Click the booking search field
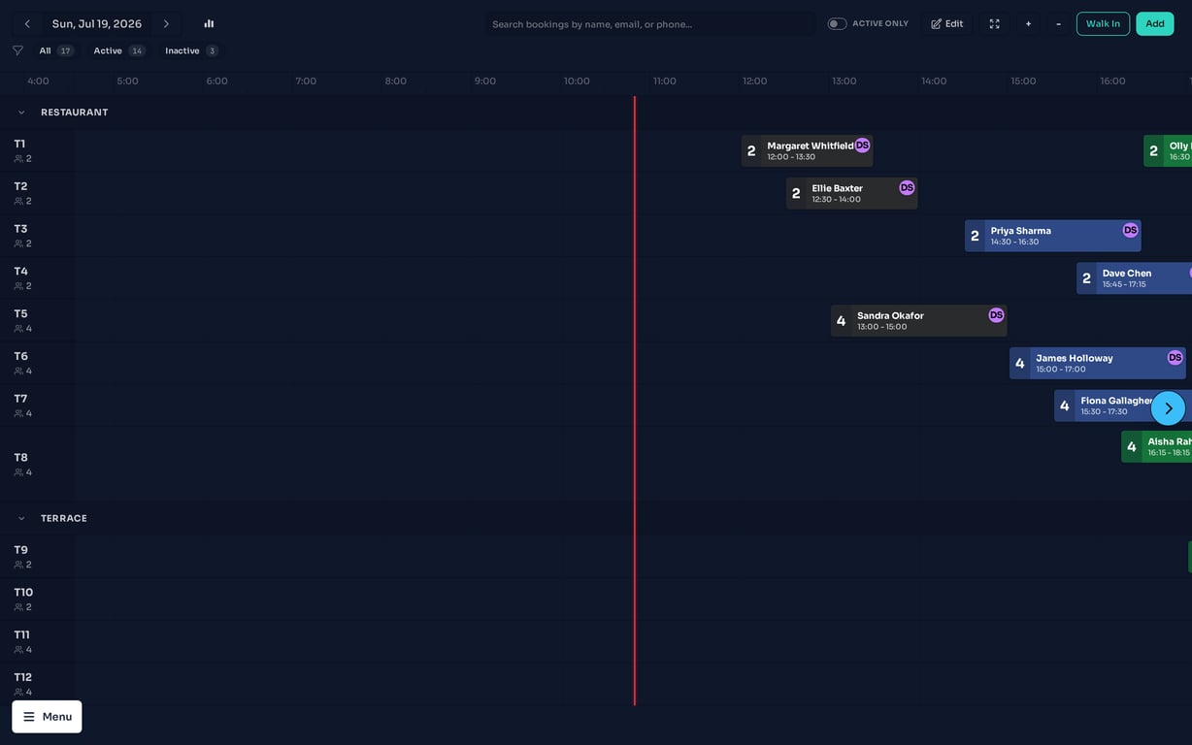Viewport: 1192px width, 745px height. 649,24
